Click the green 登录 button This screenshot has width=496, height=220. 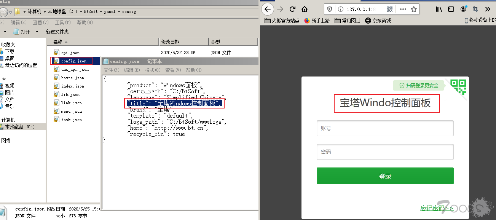(385, 176)
